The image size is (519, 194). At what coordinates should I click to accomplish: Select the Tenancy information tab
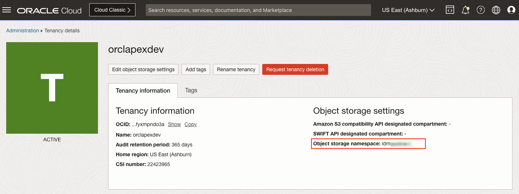[143, 90]
